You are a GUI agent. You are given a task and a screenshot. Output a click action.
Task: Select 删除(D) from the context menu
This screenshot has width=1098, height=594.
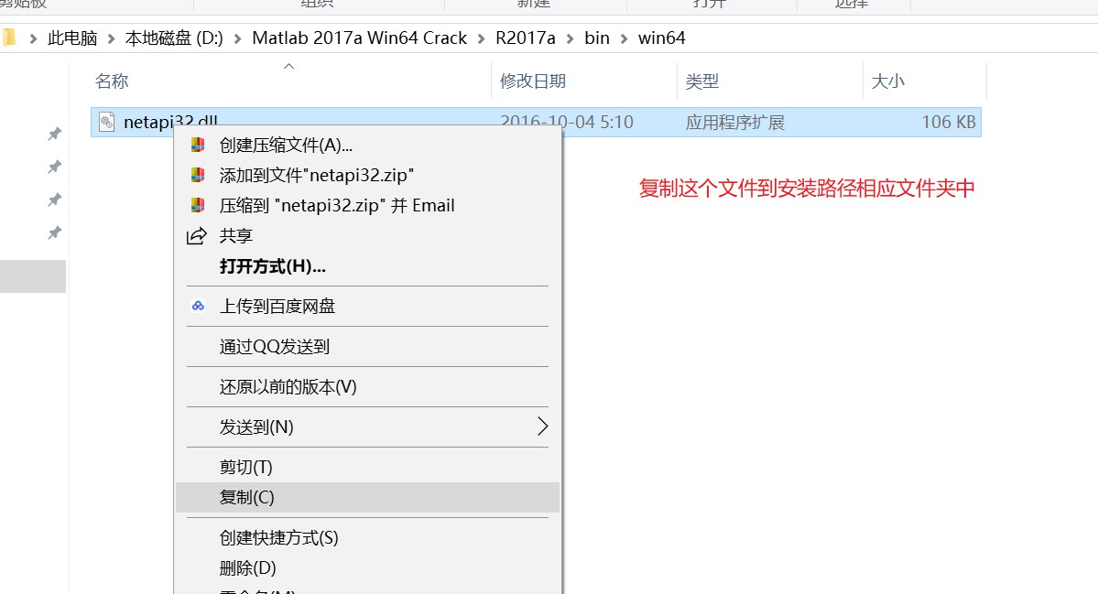(247, 567)
